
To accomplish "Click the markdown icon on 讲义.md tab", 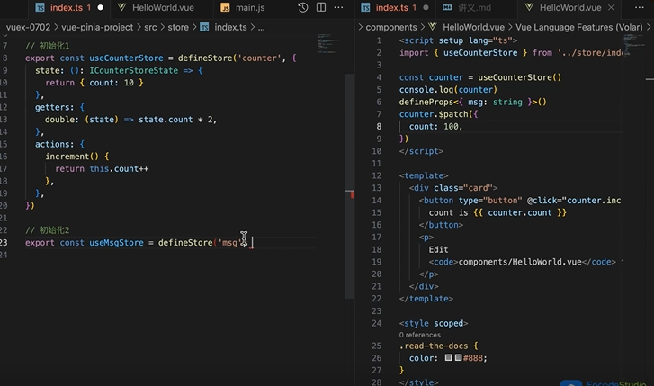I will (x=447, y=7).
